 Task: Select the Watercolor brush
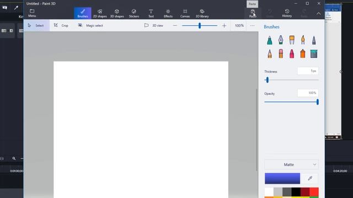pyautogui.click(x=303, y=40)
